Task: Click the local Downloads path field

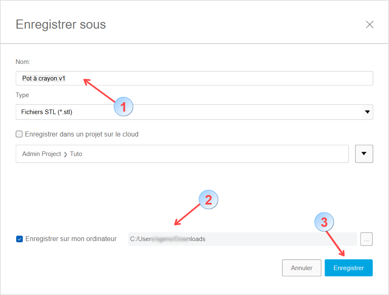Action: tap(242, 239)
